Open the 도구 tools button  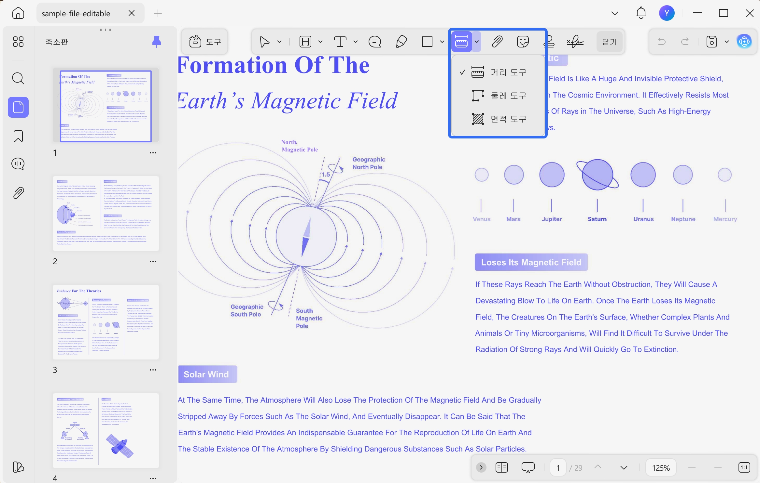205,42
